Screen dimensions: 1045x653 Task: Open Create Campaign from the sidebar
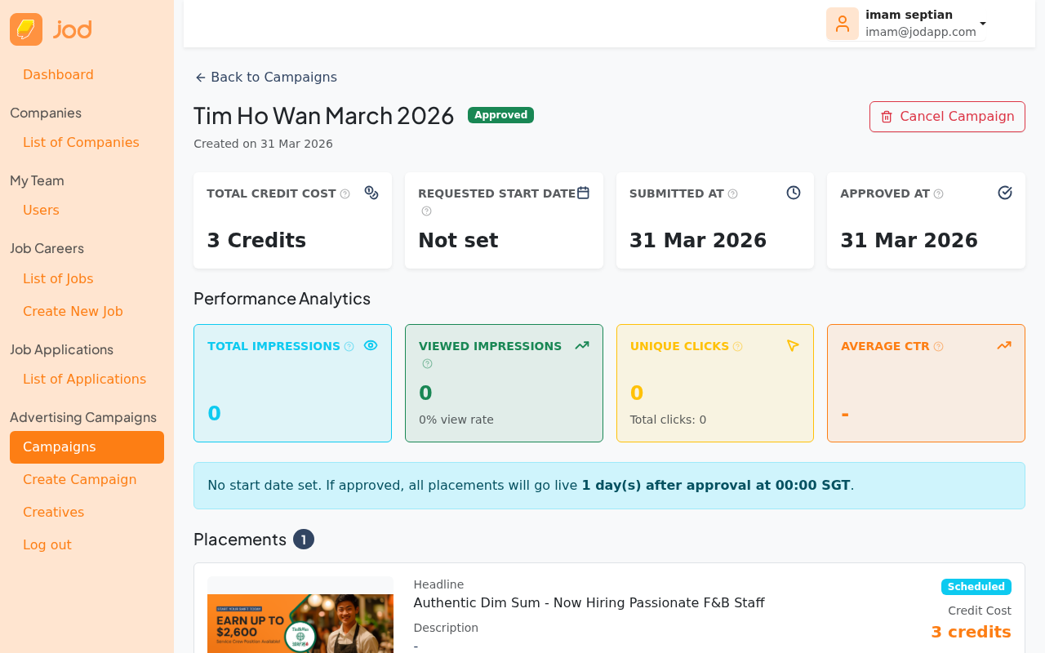click(79, 479)
